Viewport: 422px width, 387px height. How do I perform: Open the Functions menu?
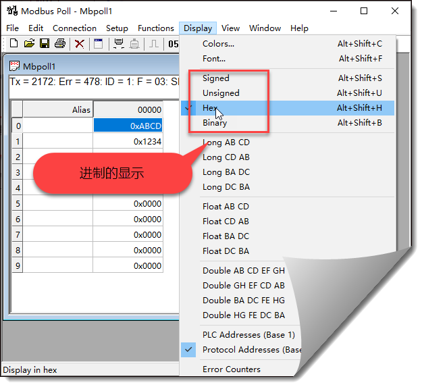tap(156, 28)
